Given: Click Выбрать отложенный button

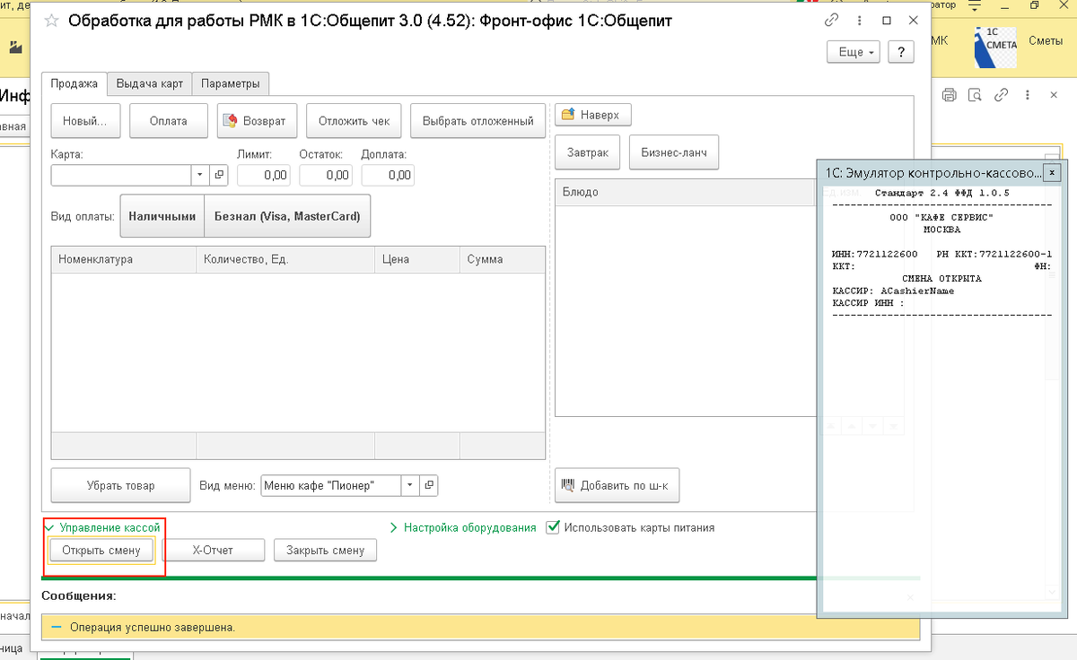Looking at the screenshot, I should coord(478,121).
